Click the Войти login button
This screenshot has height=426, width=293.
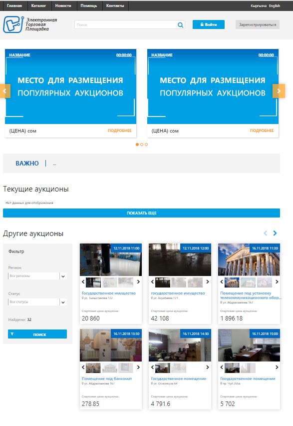coord(209,24)
